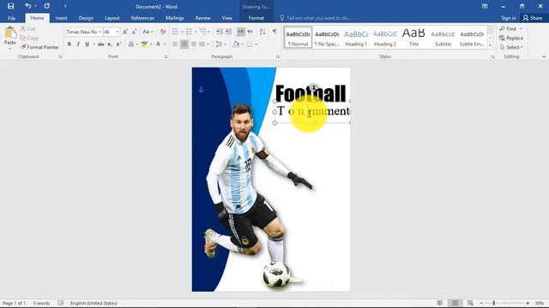Click the Sort icon
Image resolution: width=549 pixels, height=308 pixels.
[262, 32]
